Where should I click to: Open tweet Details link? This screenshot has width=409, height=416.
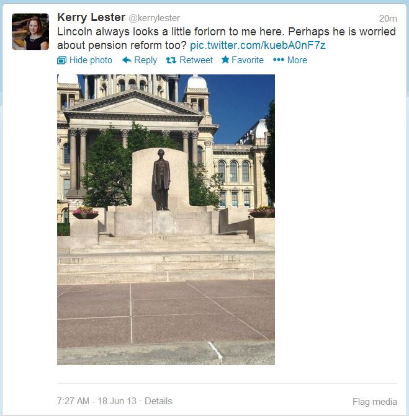(158, 401)
